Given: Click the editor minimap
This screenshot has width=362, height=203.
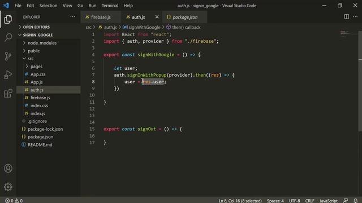Looking at the screenshot, I should (x=348, y=33).
